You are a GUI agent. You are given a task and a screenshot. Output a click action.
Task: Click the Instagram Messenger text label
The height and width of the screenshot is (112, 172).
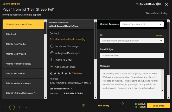(x=67, y=53)
